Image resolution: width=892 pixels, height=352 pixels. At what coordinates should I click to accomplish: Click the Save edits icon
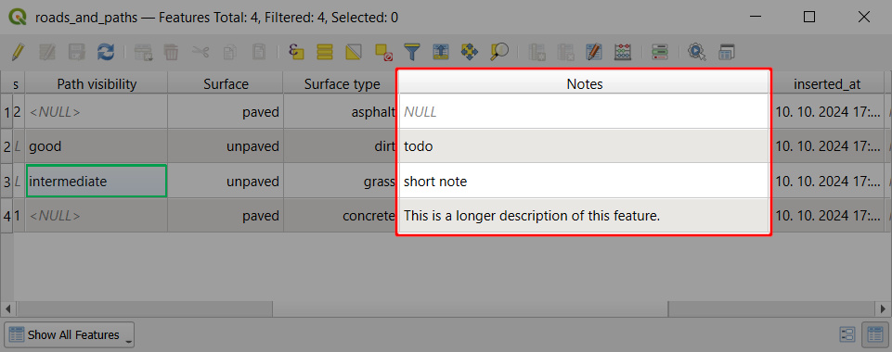tap(76, 52)
